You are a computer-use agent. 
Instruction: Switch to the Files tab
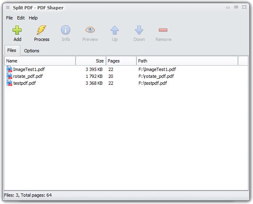pos(12,50)
